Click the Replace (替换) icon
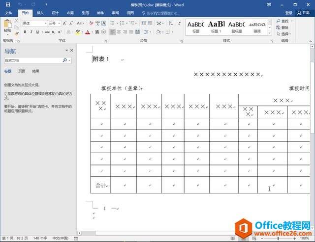The image size is (315, 242). [x=279, y=27]
